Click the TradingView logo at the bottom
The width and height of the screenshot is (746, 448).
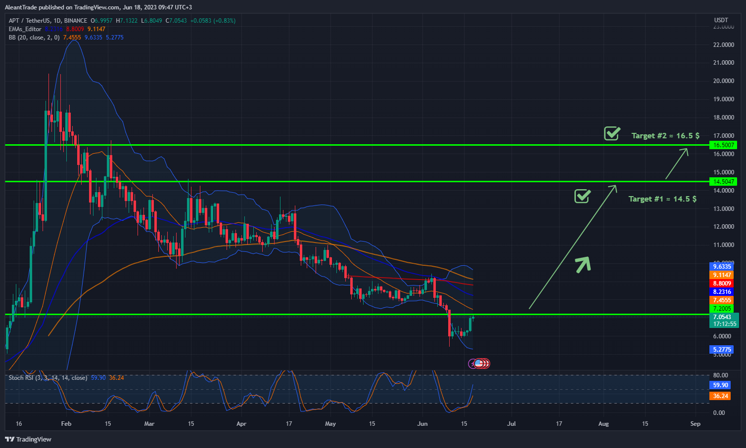point(28,439)
